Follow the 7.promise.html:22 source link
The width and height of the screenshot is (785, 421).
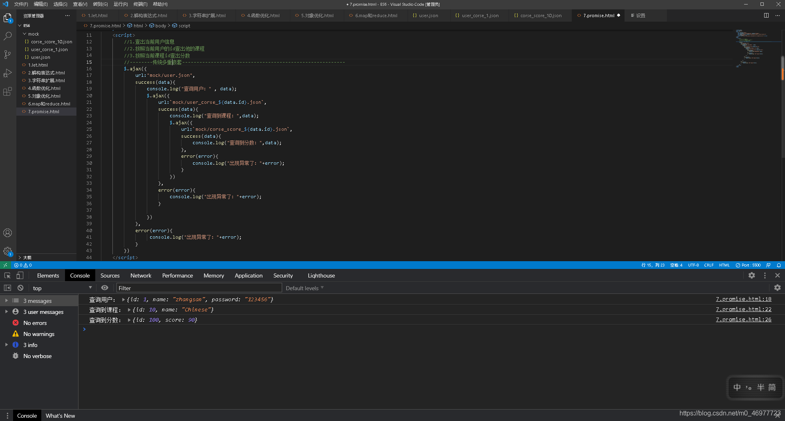tap(743, 309)
